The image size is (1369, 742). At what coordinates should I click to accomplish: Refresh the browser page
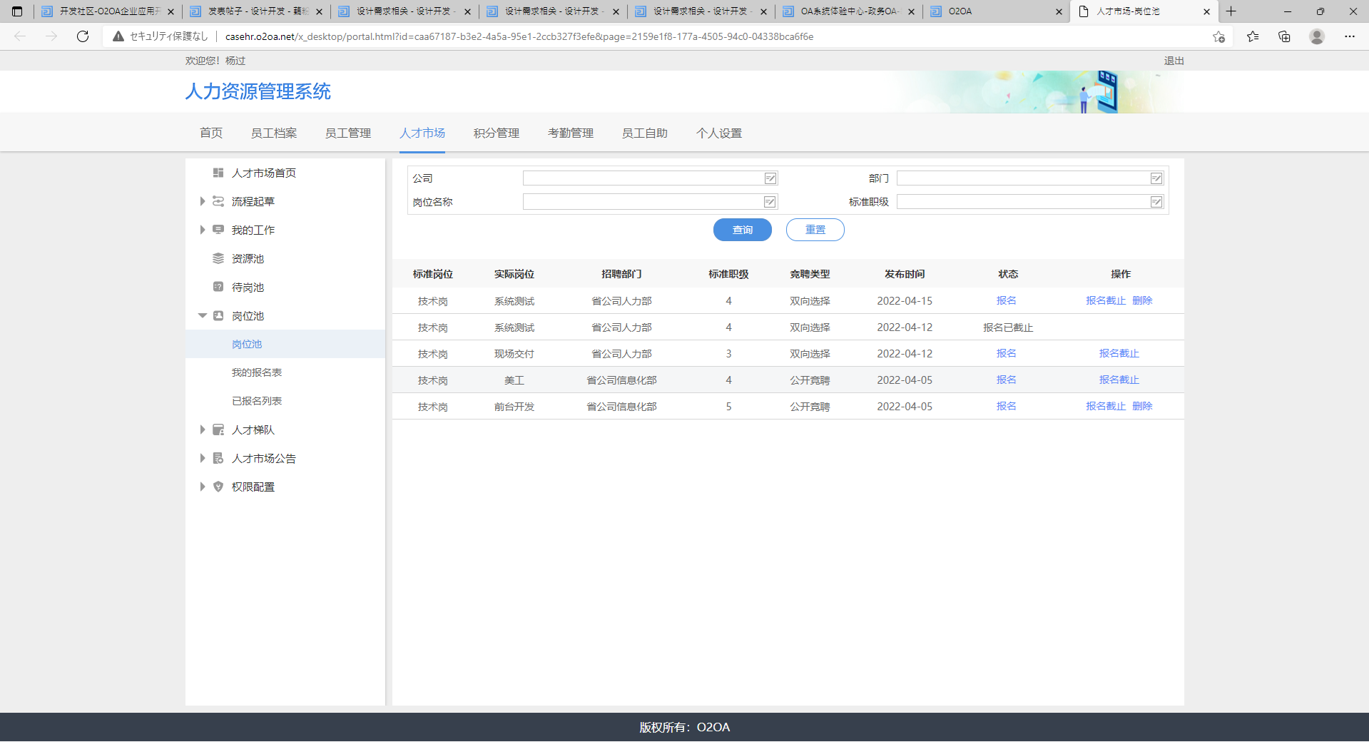coord(83,36)
